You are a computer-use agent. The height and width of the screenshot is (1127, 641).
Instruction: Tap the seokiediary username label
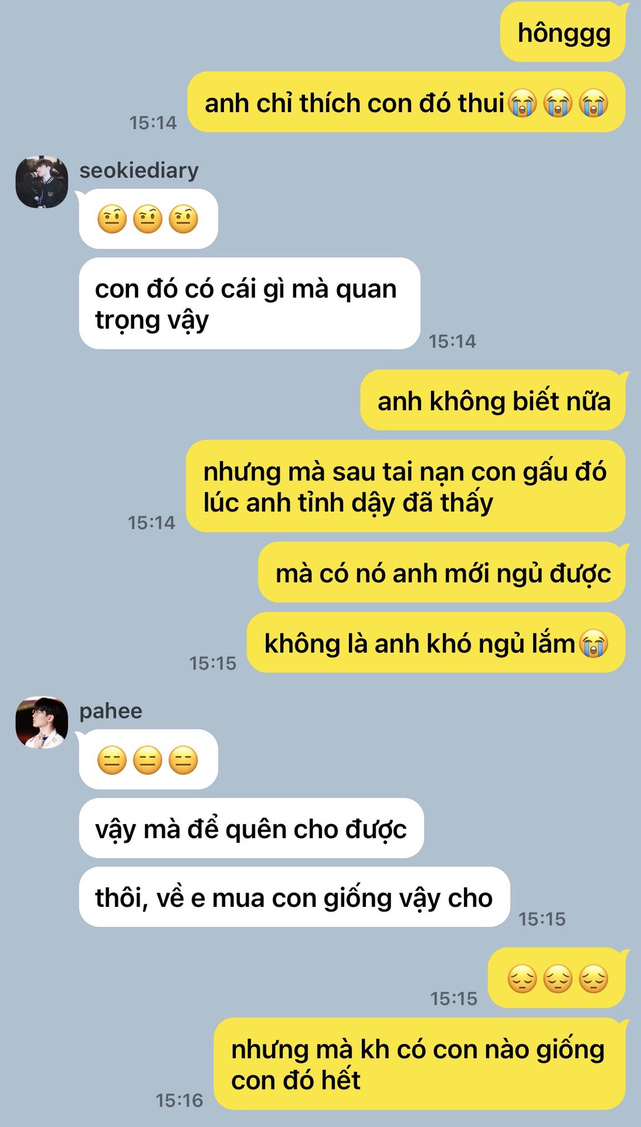pyautogui.click(x=139, y=170)
